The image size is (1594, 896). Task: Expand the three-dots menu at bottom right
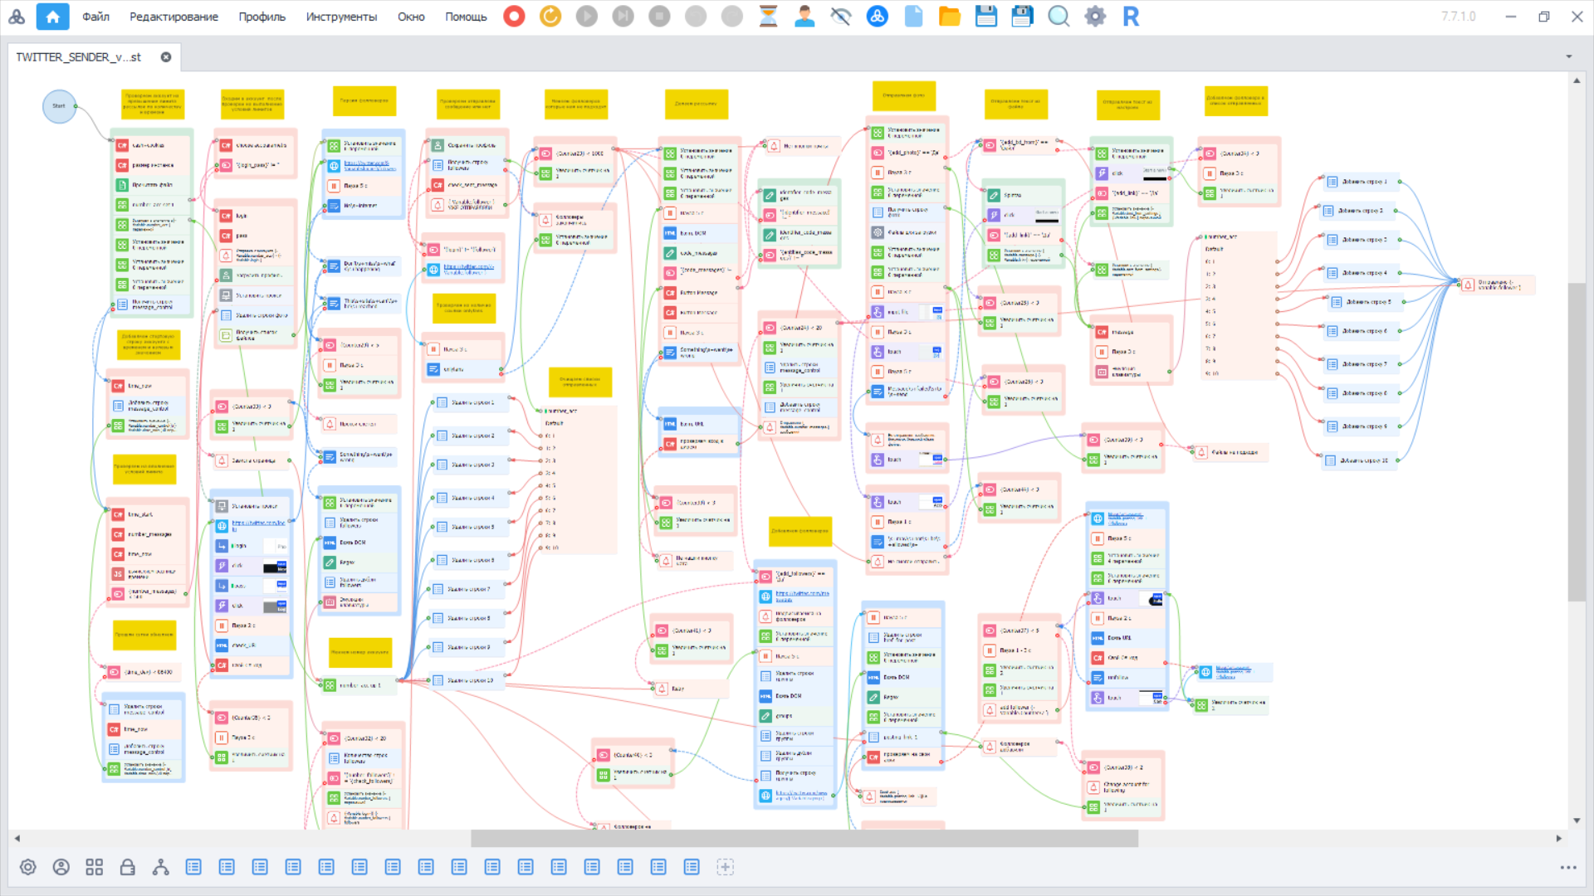point(1567,867)
